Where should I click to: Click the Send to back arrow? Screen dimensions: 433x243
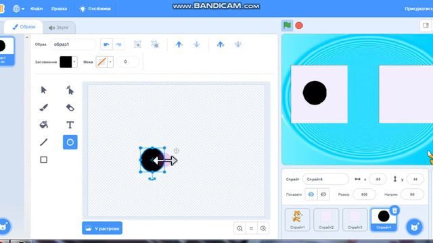[238, 45]
